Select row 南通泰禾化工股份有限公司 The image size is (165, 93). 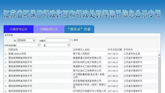tap(80, 66)
